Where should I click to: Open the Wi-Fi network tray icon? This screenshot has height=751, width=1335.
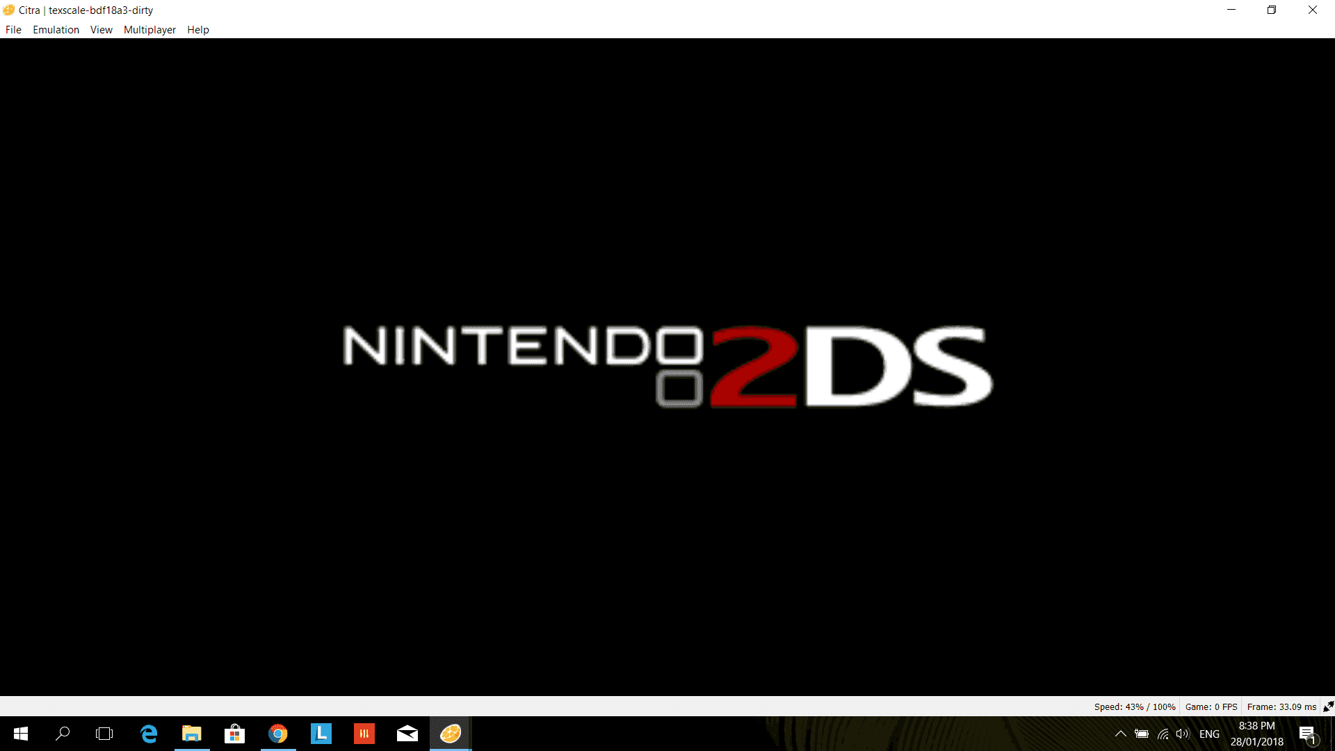(1163, 734)
